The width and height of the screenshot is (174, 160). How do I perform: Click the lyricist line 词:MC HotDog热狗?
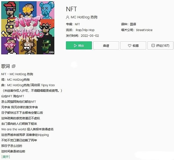[x=15, y=80]
